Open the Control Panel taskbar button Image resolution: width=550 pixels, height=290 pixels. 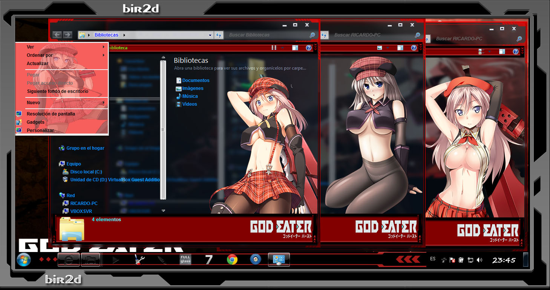point(279,260)
